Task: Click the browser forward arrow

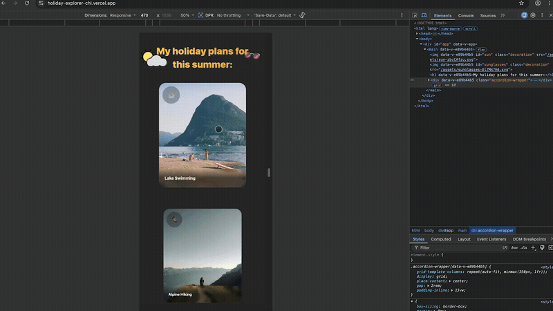Action: (15, 3)
